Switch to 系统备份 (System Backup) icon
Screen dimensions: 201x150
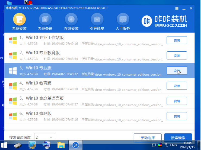45,19
